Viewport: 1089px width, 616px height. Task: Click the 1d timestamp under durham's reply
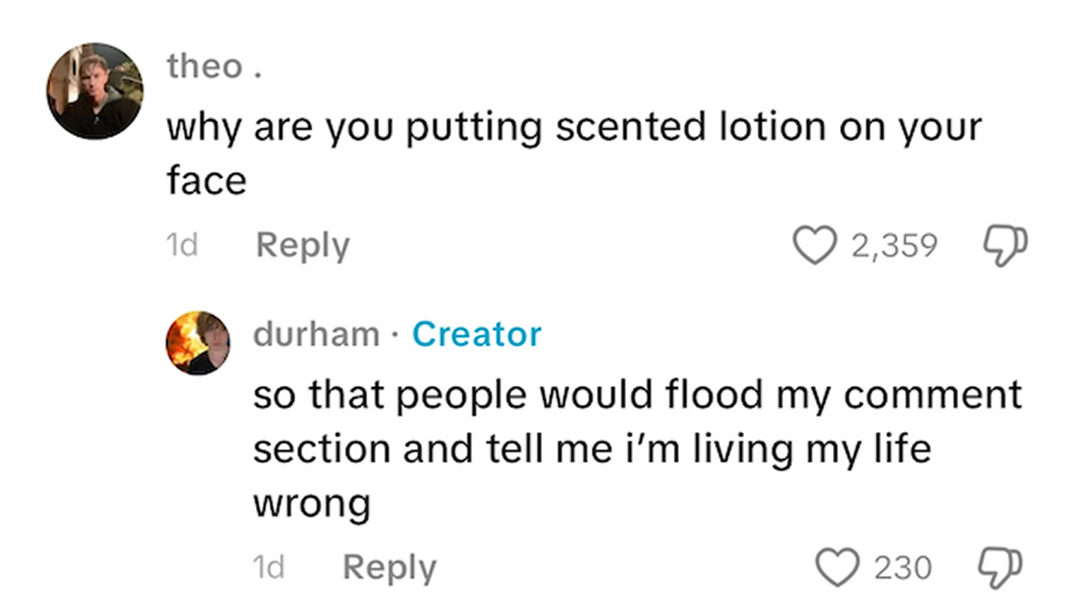pyautogui.click(x=269, y=568)
